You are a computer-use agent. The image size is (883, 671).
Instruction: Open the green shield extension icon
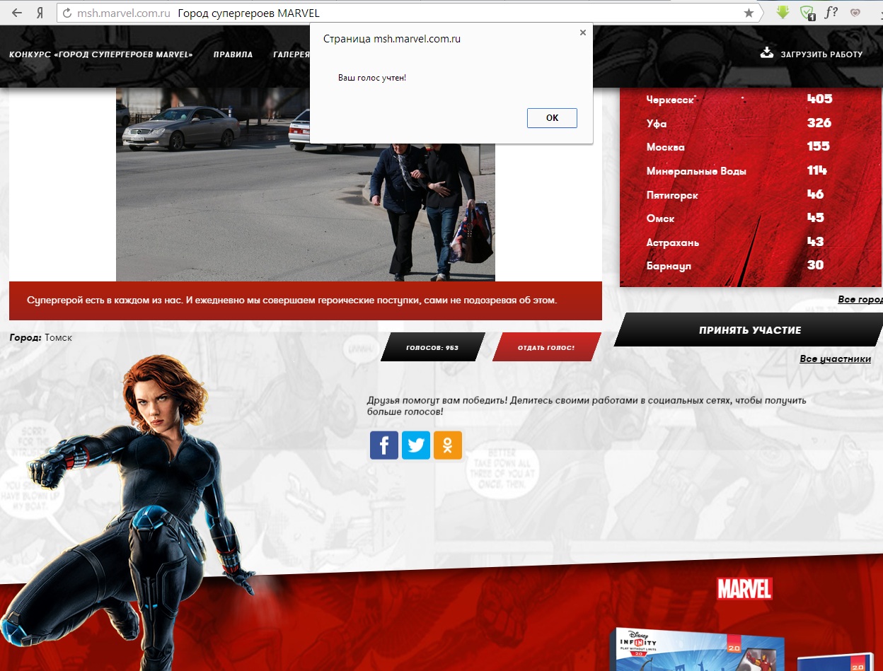coord(807,12)
